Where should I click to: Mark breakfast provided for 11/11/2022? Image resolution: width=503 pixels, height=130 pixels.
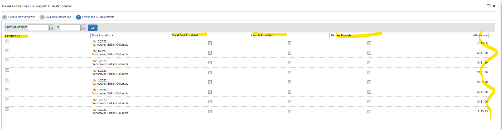(x=210, y=53)
